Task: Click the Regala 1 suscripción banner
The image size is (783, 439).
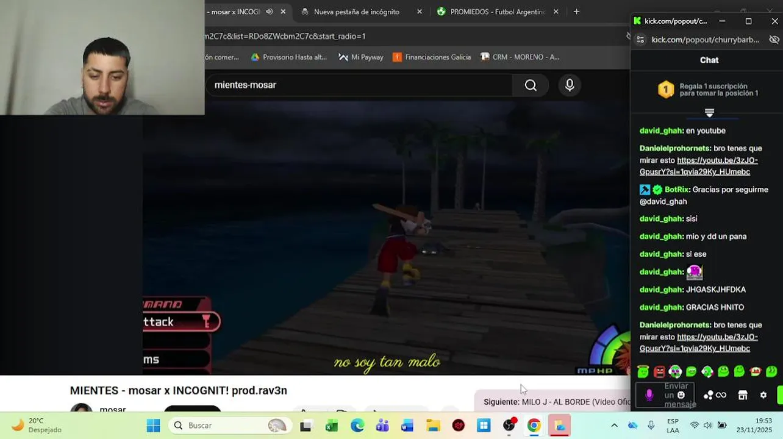Action: (708, 90)
